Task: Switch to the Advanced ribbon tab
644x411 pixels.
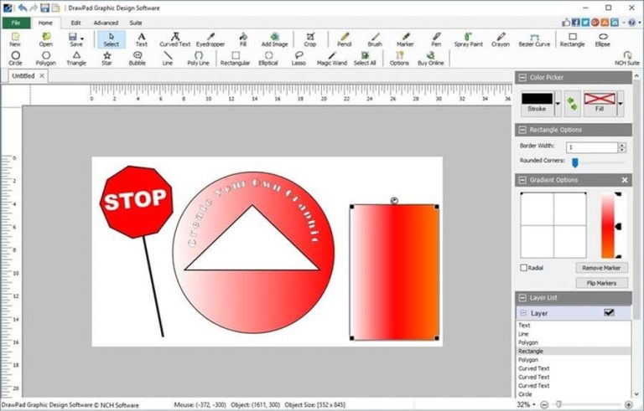Action: [106, 23]
